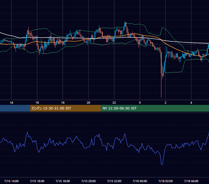Click the NY 21:00-06:00 JST session band
The width and height of the screenshot is (209, 184).
[155, 108]
